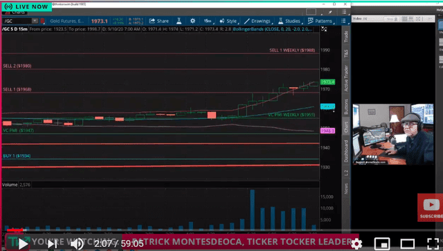Expand the /GC symbol dropdown arrow
This screenshot has height=251, width=443.
[x=35, y=21]
